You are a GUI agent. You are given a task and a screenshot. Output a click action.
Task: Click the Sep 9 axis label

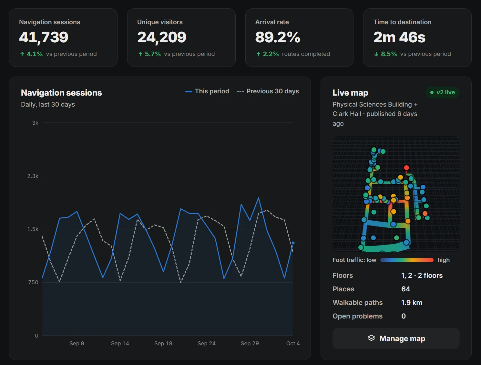click(77, 343)
